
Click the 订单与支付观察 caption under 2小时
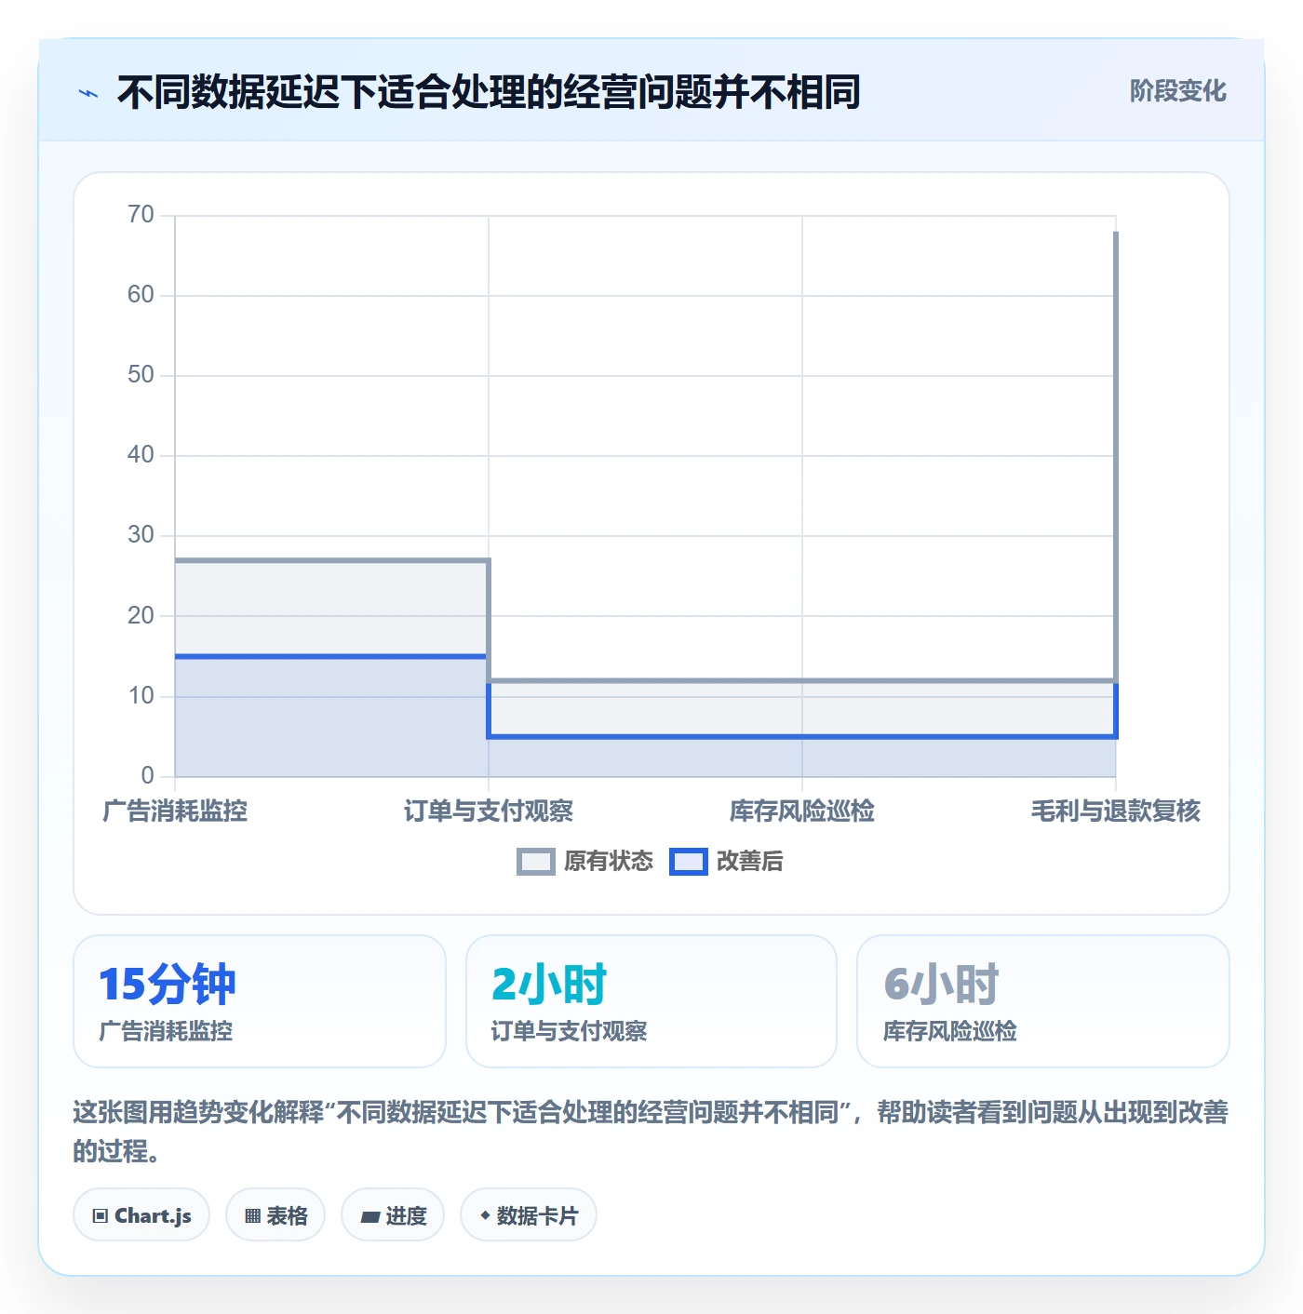coord(569,1031)
